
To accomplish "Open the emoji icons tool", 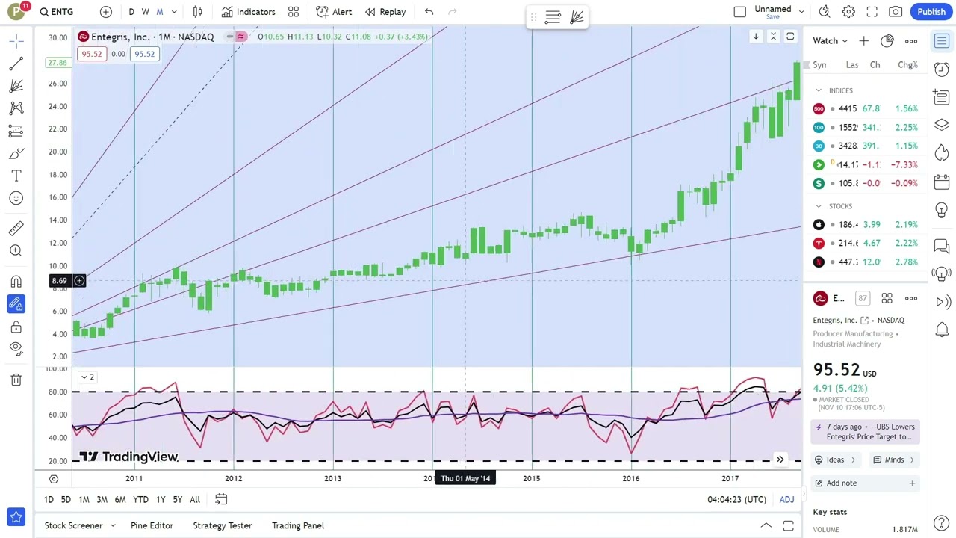I will click(x=16, y=198).
